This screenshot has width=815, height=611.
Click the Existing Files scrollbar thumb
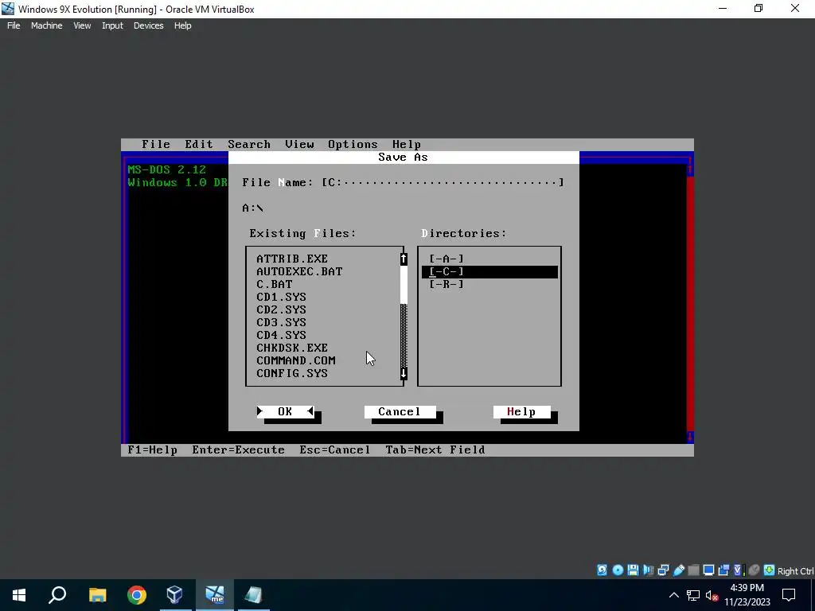pos(404,284)
